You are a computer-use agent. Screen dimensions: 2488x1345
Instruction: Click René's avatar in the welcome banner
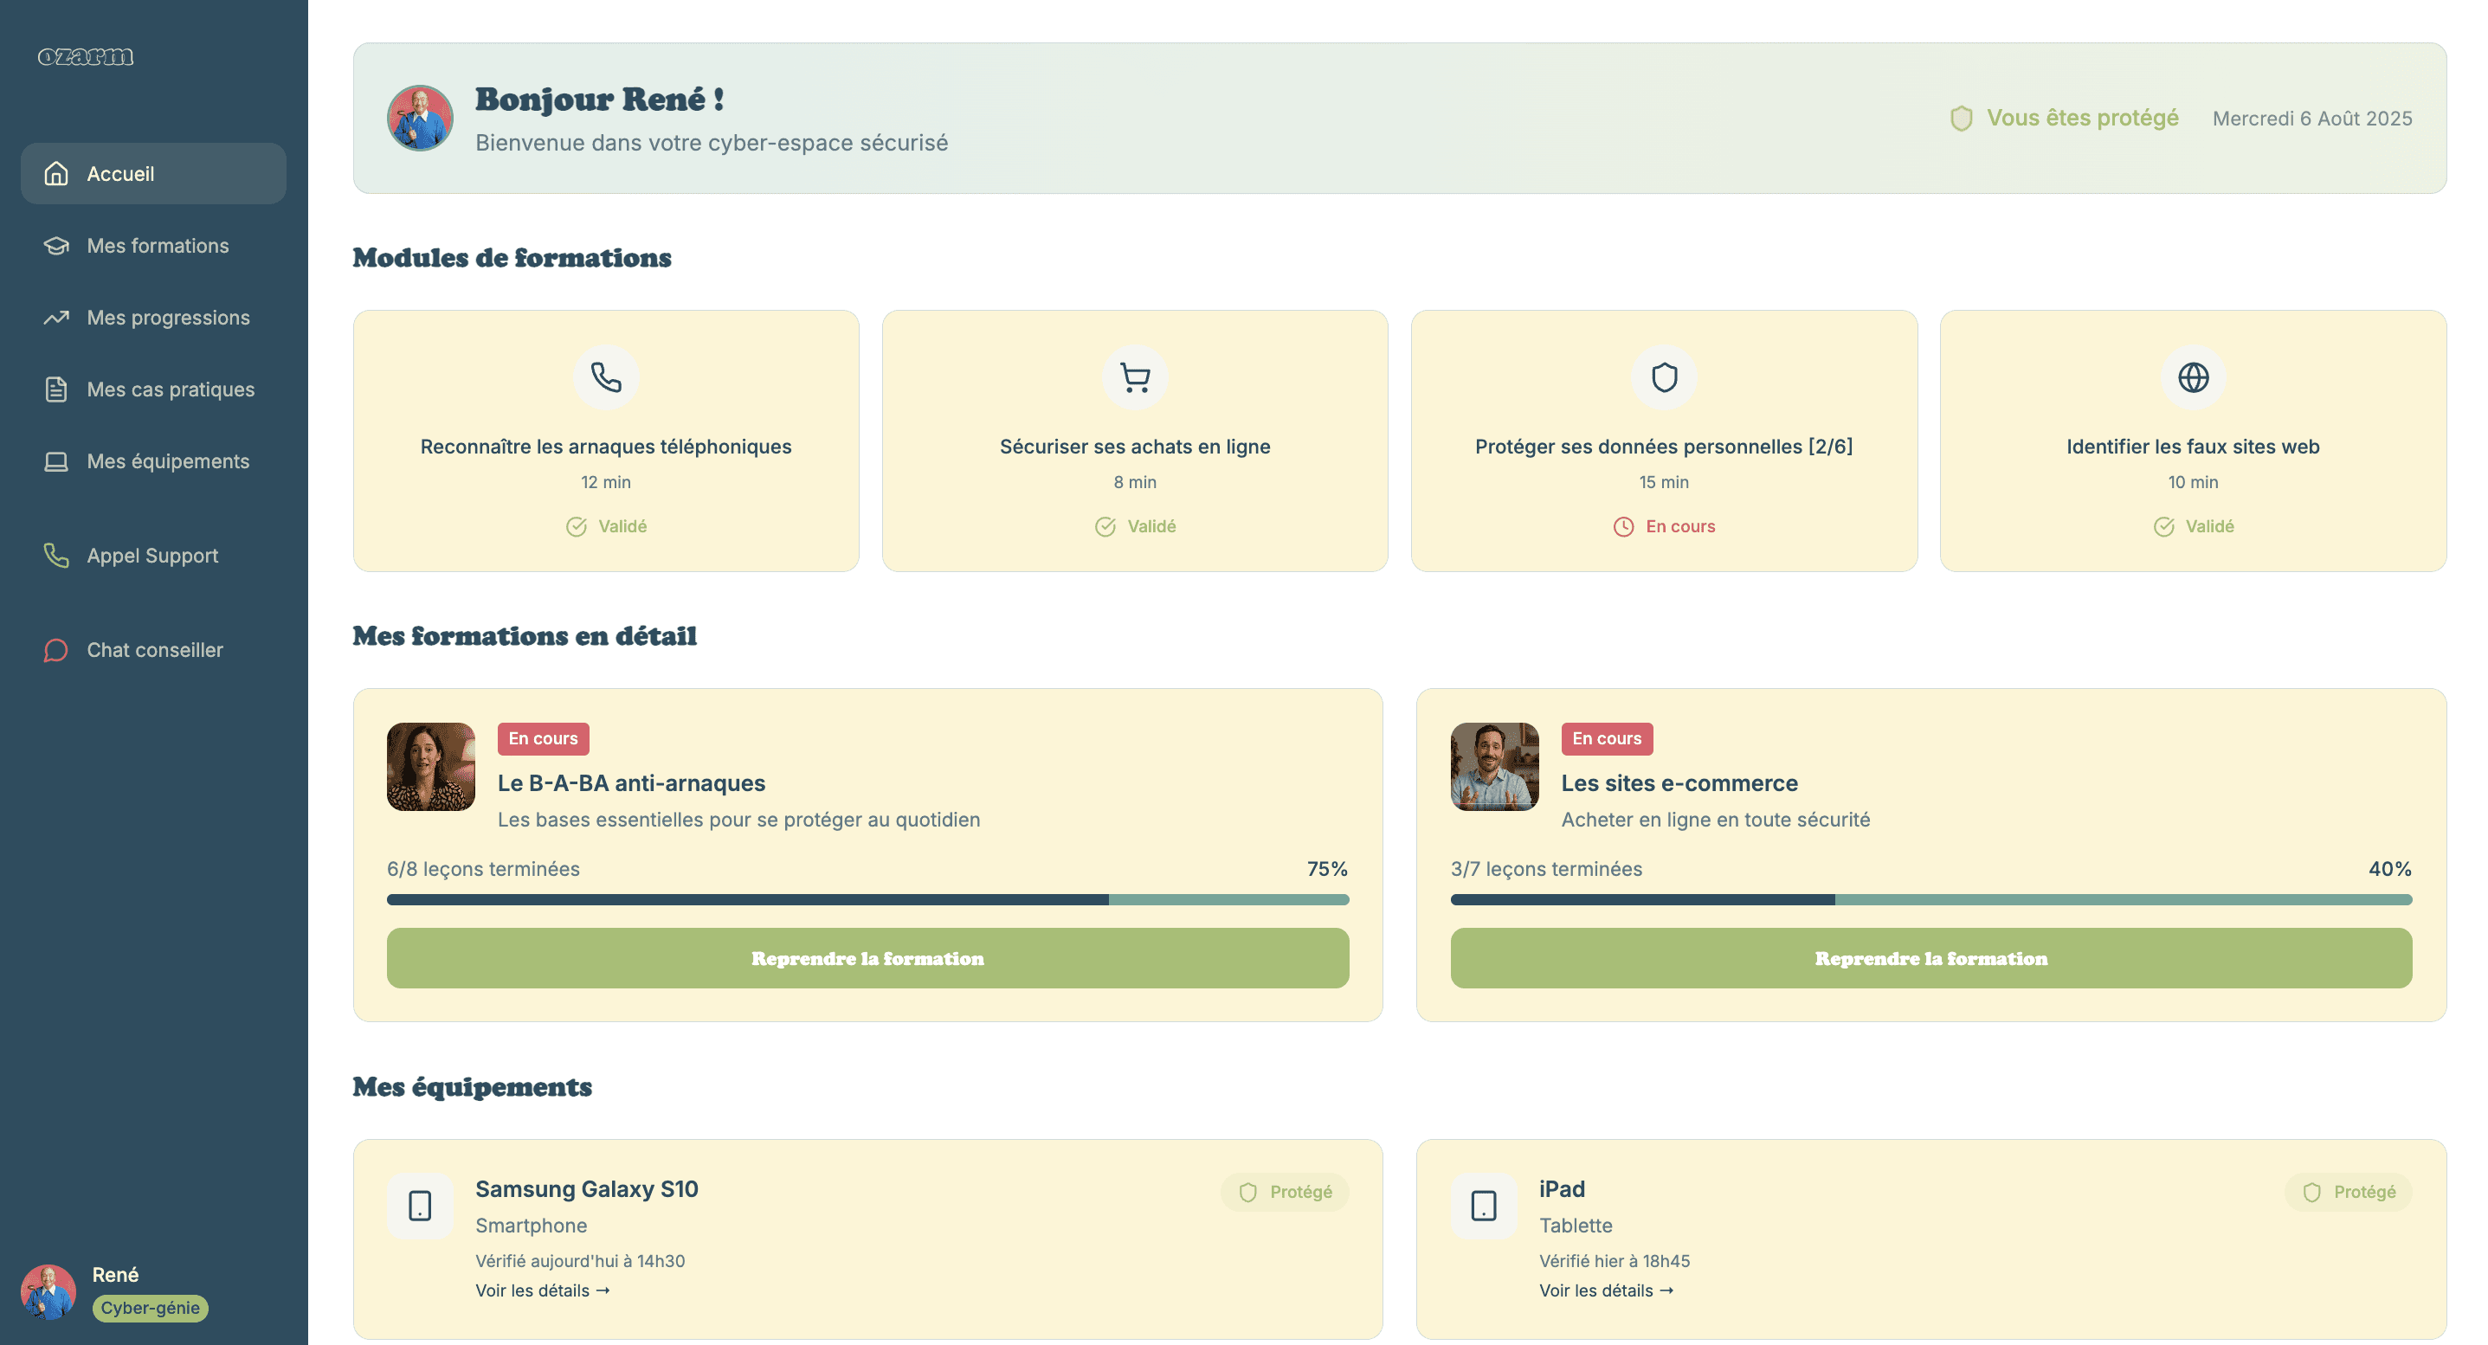click(x=420, y=118)
